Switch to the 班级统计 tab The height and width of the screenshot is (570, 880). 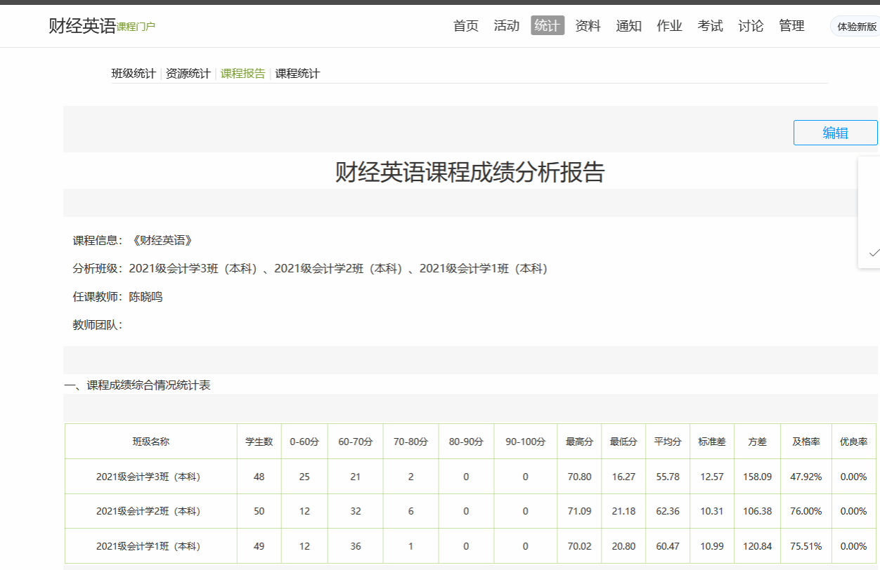pyautogui.click(x=134, y=74)
